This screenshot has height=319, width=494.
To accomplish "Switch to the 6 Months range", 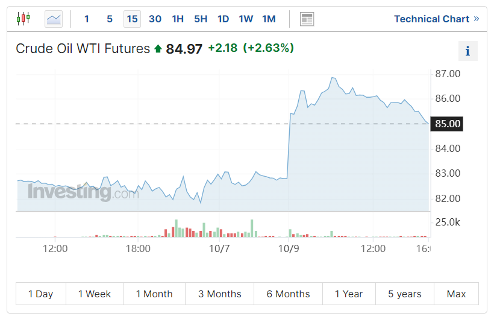I will (288, 294).
